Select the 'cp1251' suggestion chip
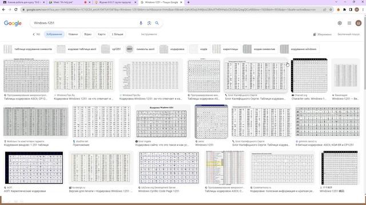The width and height of the screenshot is (366, 205). point(112,49)
